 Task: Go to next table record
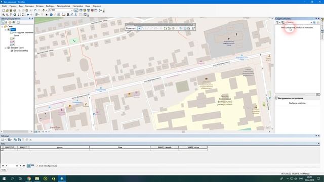tap(20, 166)
